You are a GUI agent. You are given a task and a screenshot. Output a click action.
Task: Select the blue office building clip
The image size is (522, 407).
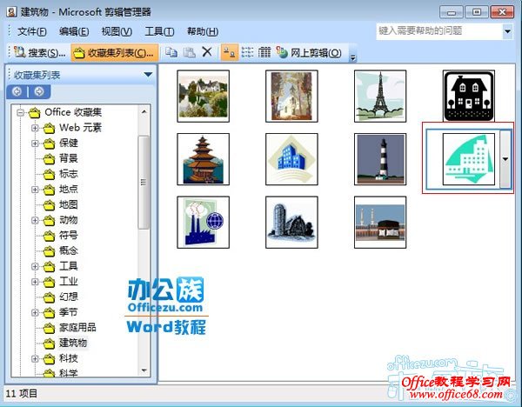point(291,159)
